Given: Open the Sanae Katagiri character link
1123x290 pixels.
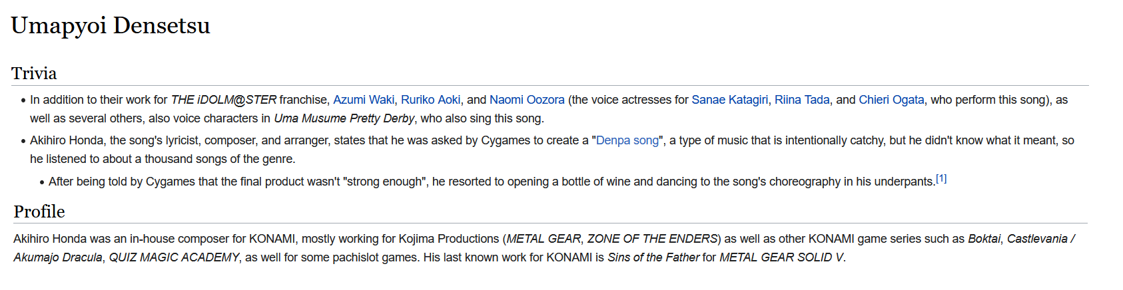Looking at the screenshot, I should click(x=729, y=100).
